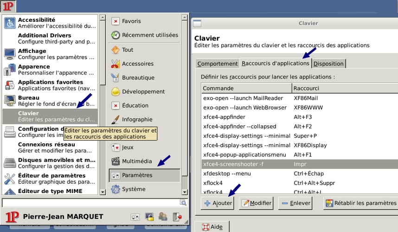The height and width of the screenshot is (232, 398).
Task: Click the Ajouter button
Action: click(x=218, y=203)
